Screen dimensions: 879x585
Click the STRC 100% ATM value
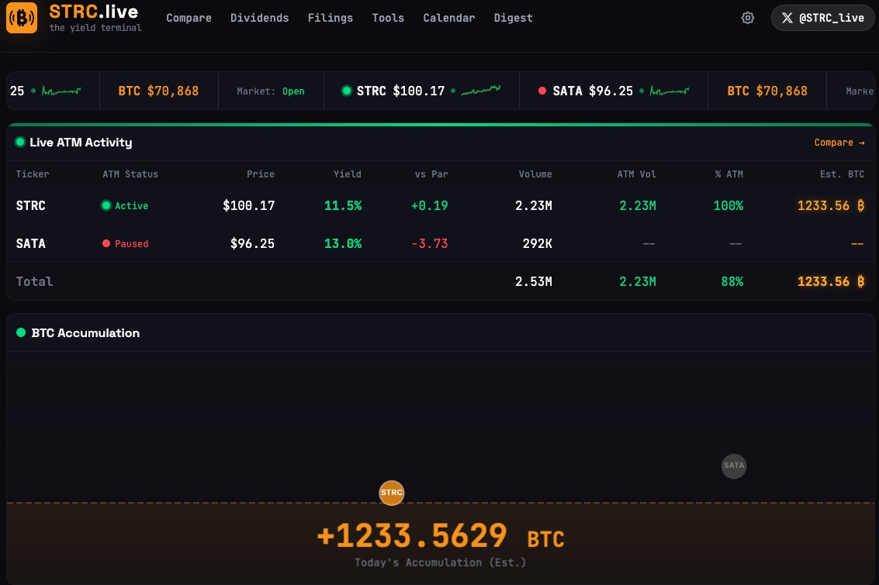[728, 205]
